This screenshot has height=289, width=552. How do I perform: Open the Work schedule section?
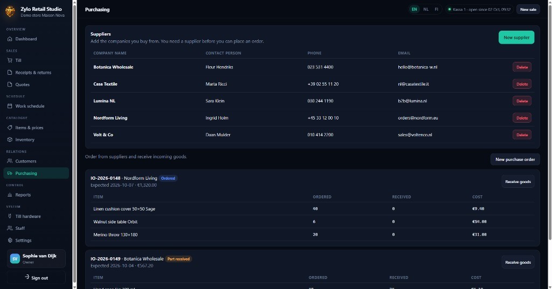[36, 106]
